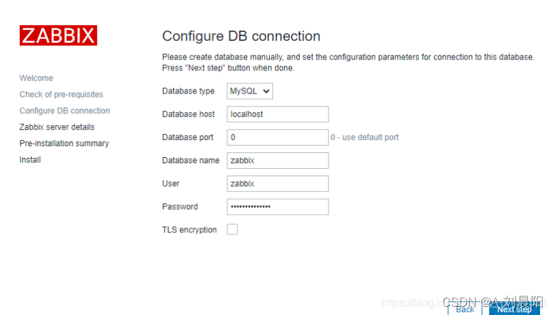This screenshot has width=553, height=315.
Task: Jump to the Install step
Action: coord(30,160)
